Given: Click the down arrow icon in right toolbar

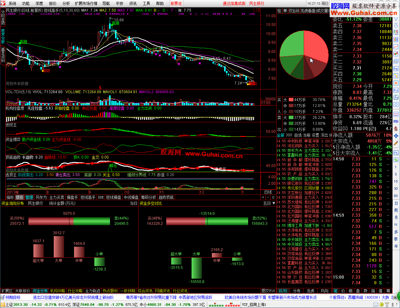Looking at the screenshot, I should [x=396, y=25].
